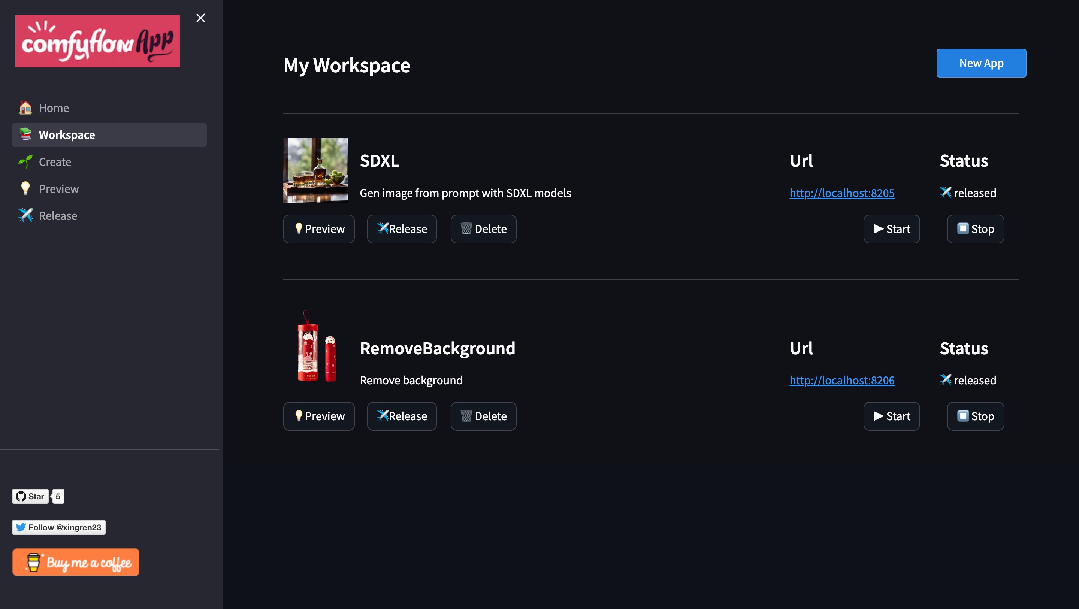Click the airplane icon next to sidebar Release
Viewport: 1079px width, 609px height.
[x=25, y=215]
